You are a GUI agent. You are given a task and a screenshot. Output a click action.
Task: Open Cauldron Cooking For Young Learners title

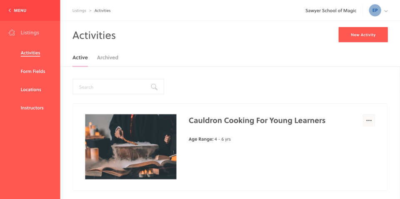[257, 120]
